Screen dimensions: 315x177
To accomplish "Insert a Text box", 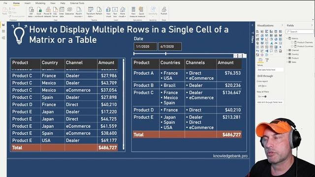I will (x=115, y=12).
